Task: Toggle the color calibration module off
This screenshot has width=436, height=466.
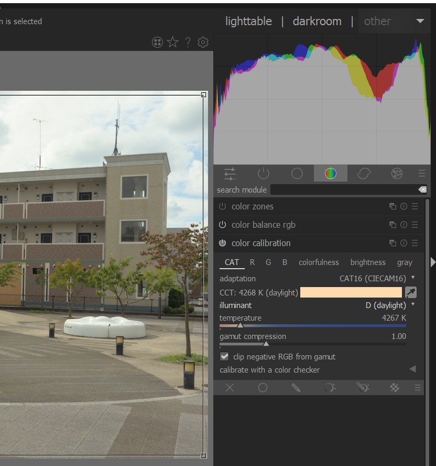Action: click(222, 243)
